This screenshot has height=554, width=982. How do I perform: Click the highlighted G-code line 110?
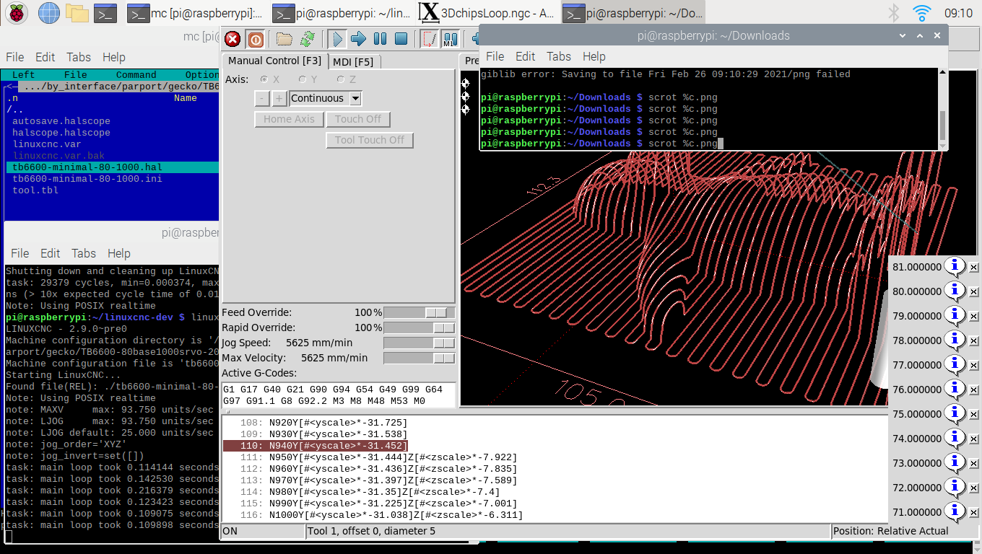[316, 446]
